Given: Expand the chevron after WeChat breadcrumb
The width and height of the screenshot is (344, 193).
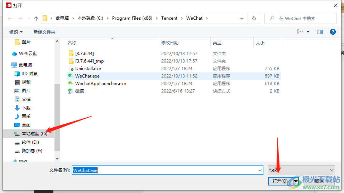Looking at the screenshot, I should [207, 18].
